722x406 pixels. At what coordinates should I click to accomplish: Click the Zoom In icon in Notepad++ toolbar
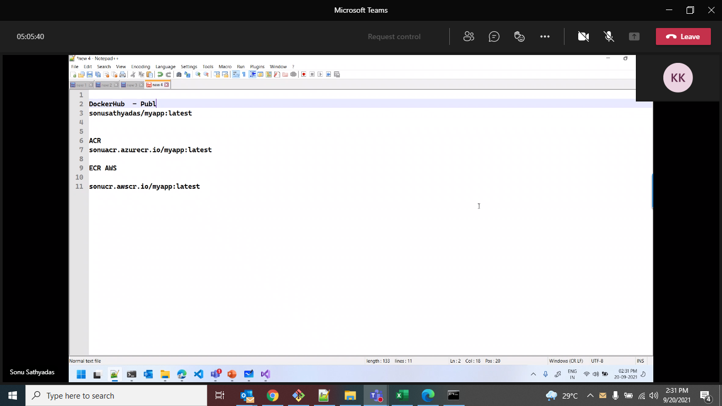pos(198,75)
